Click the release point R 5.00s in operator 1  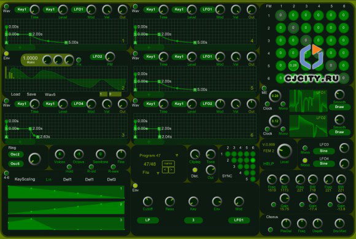(66, 42)
